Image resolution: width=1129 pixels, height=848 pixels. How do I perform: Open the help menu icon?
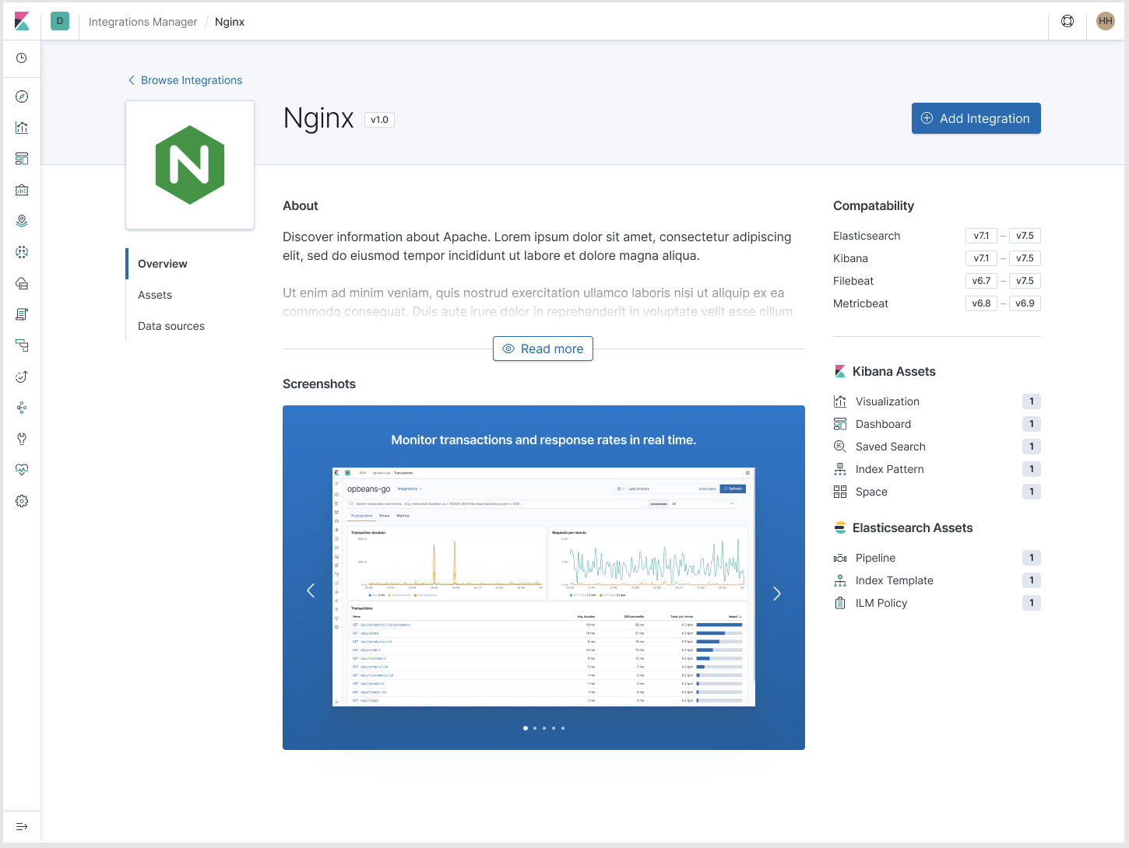click(x=1067, y=21)
